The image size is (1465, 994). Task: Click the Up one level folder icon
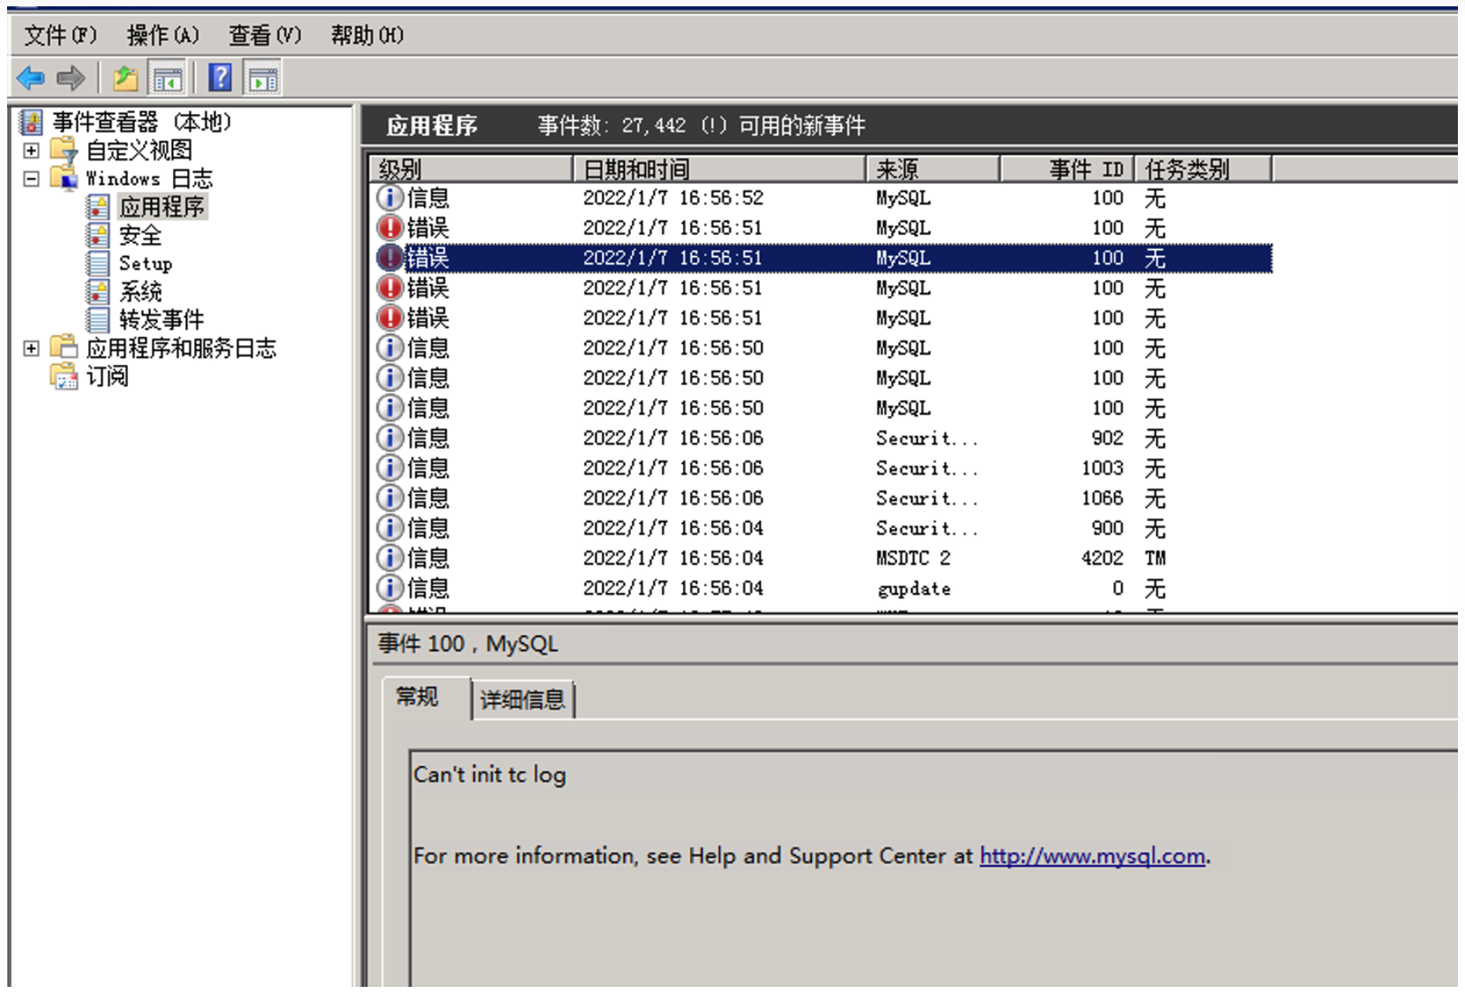click(125, 78)
